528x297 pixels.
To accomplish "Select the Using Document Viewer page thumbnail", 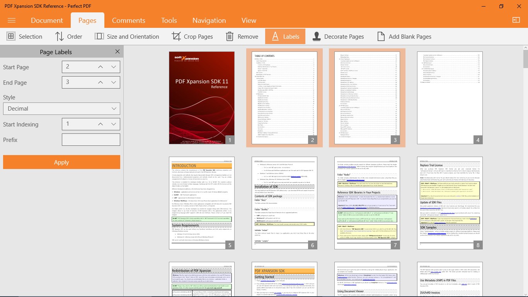I will (367, 279).
